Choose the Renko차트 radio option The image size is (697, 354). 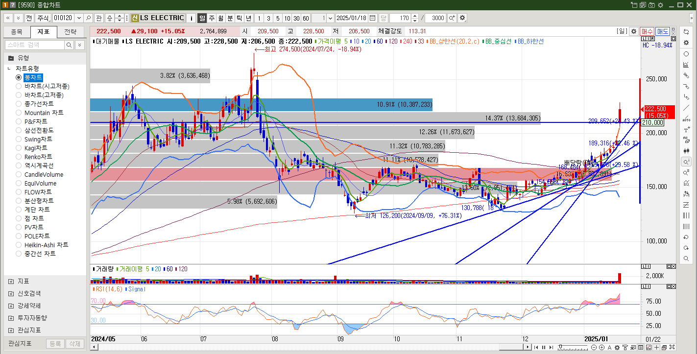click(x=19, y=157)
